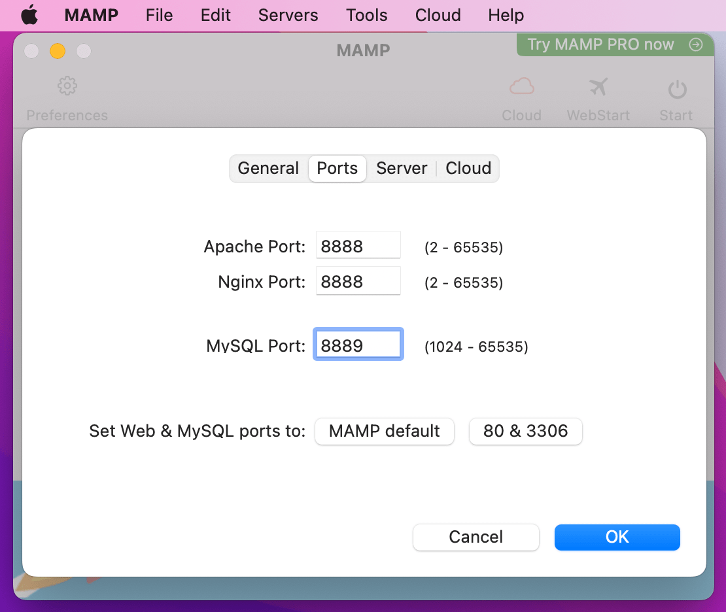The image size is (726, 612).
Task: Select the Apache Port input field
Action: click(358, 245)
